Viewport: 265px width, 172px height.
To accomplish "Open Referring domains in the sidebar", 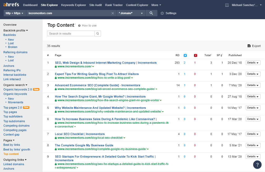I will coord(15,52).
